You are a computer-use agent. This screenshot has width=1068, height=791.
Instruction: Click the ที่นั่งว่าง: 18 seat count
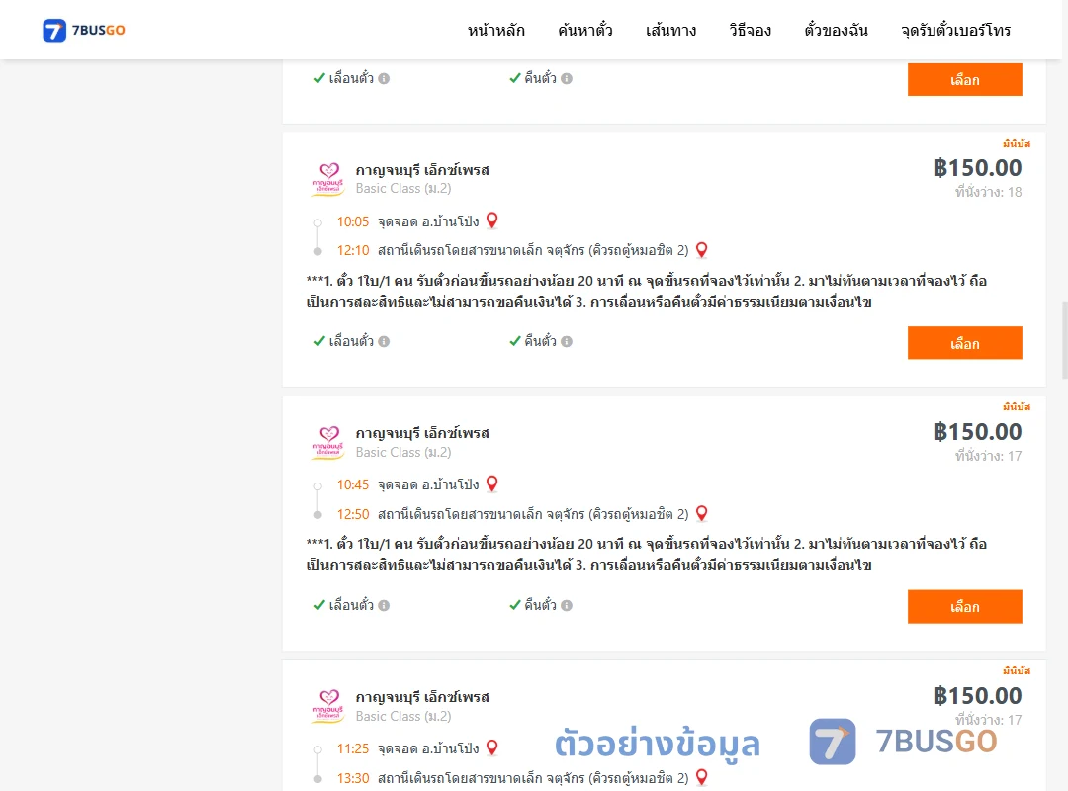pos(988,192)
